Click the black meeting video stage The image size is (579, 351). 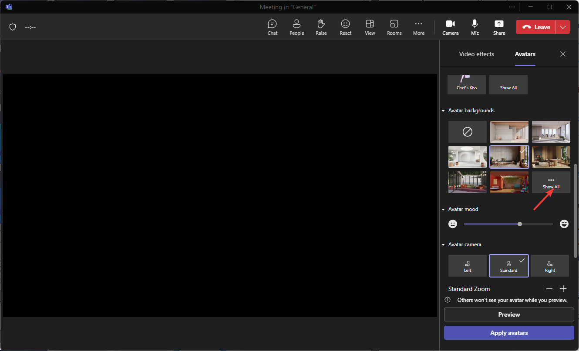pyautogui.click(x=220, y=195)
